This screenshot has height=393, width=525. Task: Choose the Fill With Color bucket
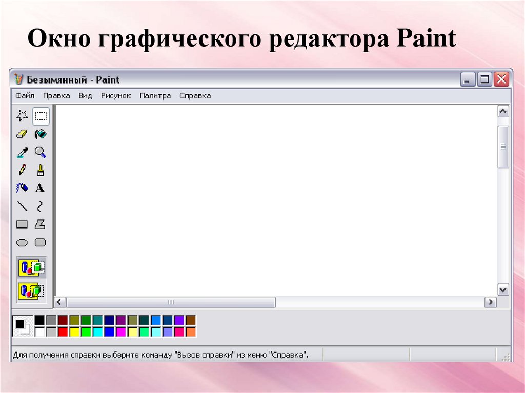(x=41, y=134)
